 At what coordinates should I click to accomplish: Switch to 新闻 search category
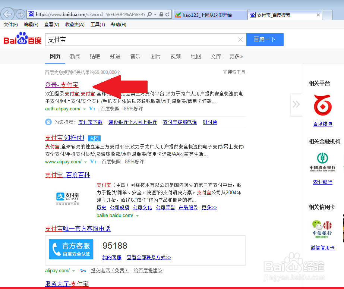75,57
